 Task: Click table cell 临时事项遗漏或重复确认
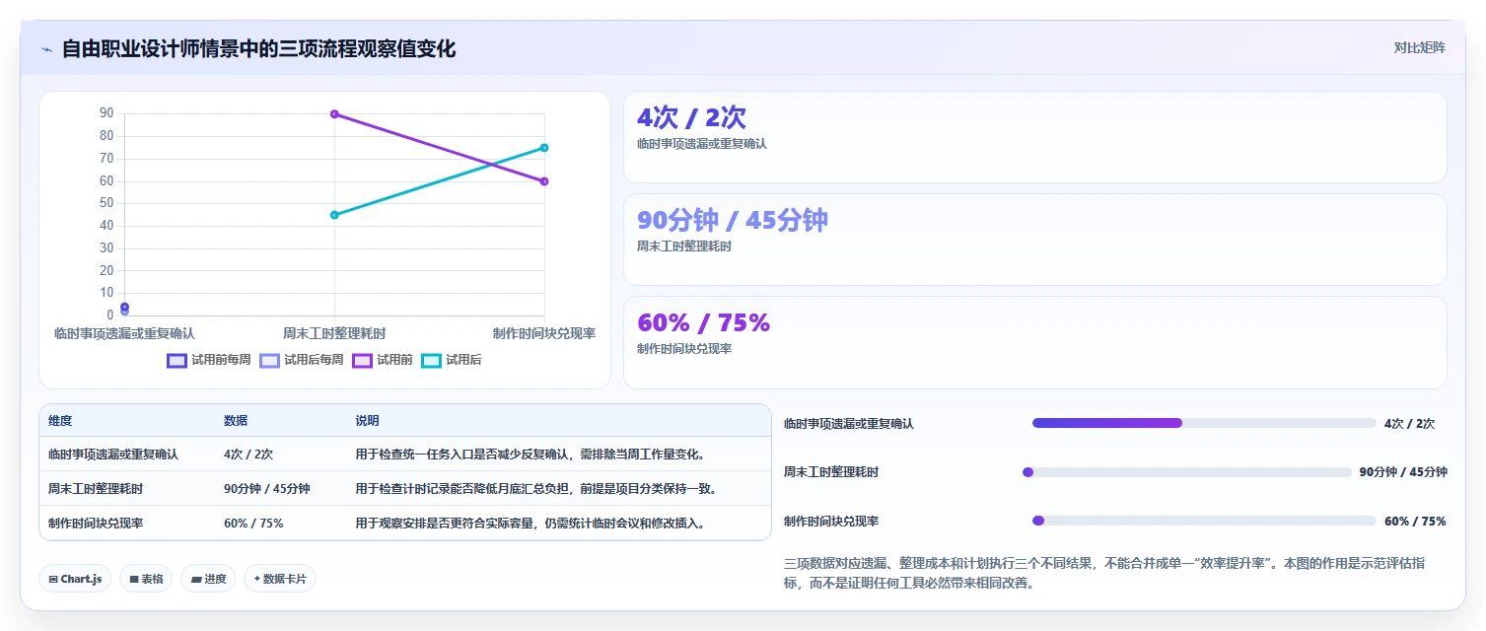click(x=113, y=455)
